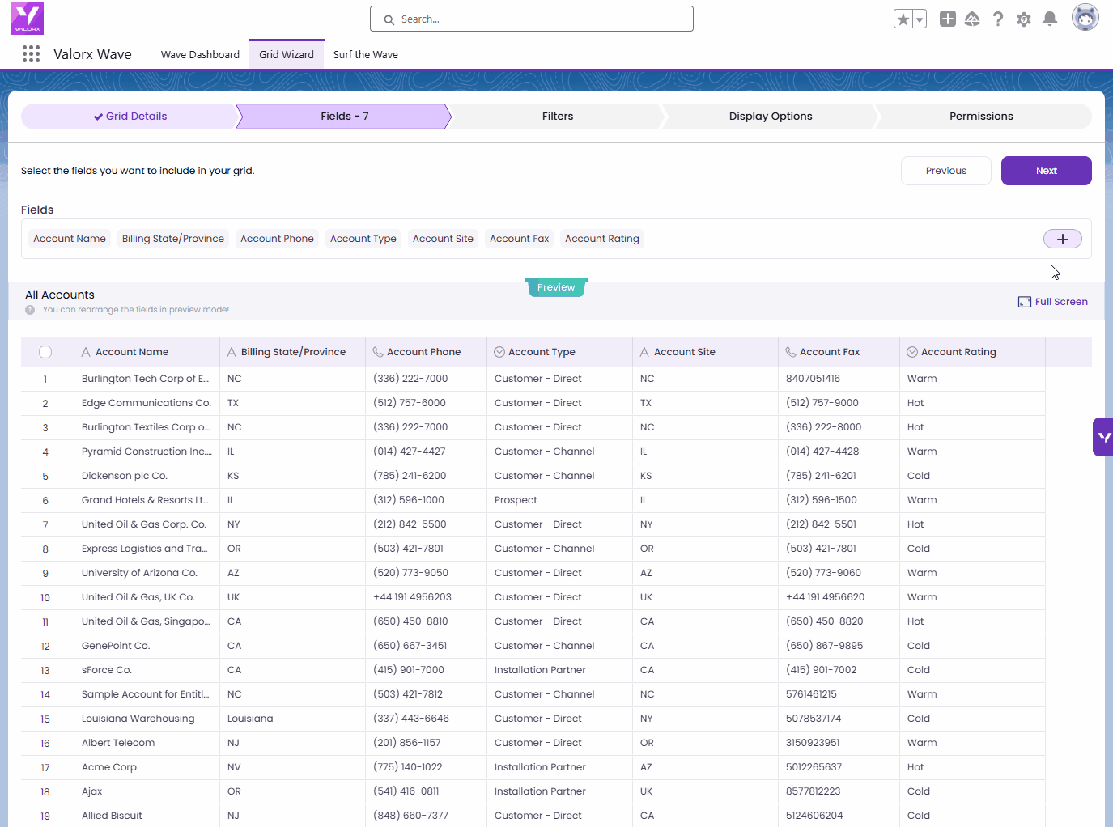Click the user avatar profile icon
1113x827 pixels.
tap(1085, 18)
